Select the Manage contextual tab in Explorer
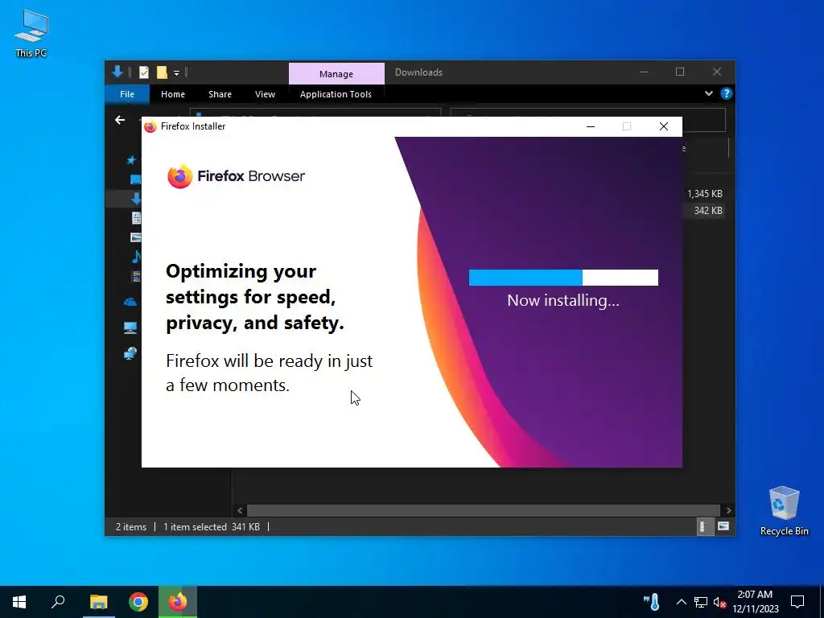This screenshot has height=618, width=824. pos(336,74)
